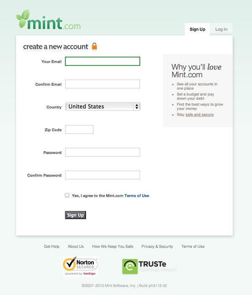Focus the Zip Code input field
The width and height of the screenshot is (252, 295).
point(79,129)
